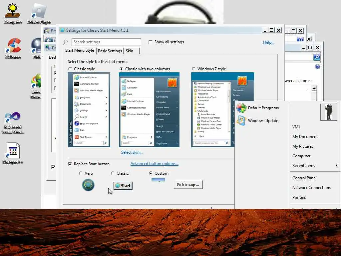Click the Default Programs icon

[x=241, y=108]
